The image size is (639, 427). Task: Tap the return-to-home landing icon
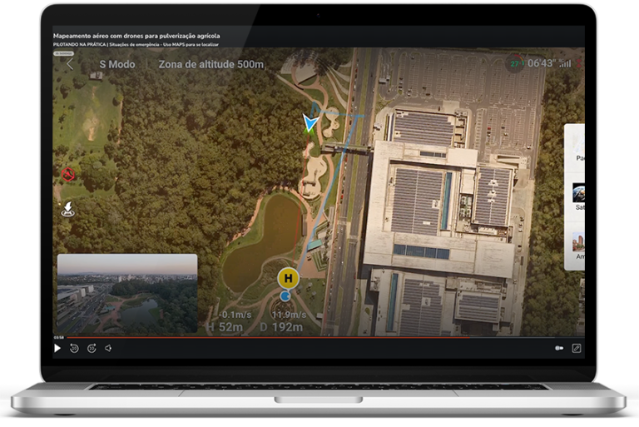68,209
